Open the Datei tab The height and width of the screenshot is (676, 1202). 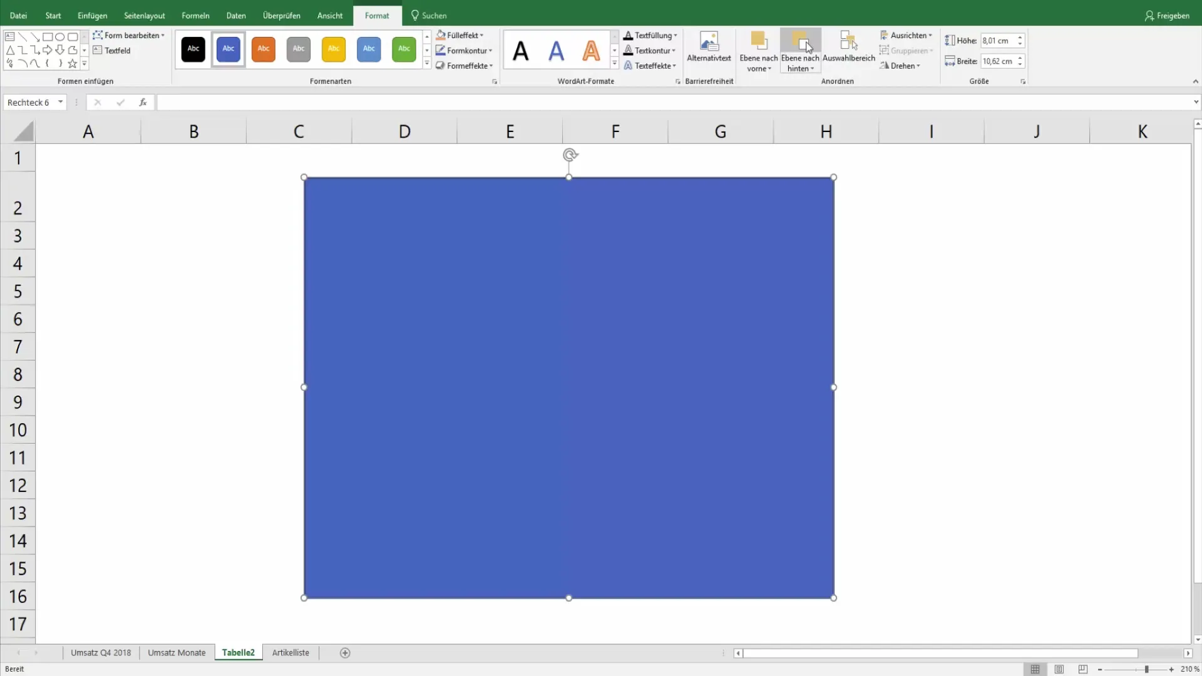coord(18,16)
